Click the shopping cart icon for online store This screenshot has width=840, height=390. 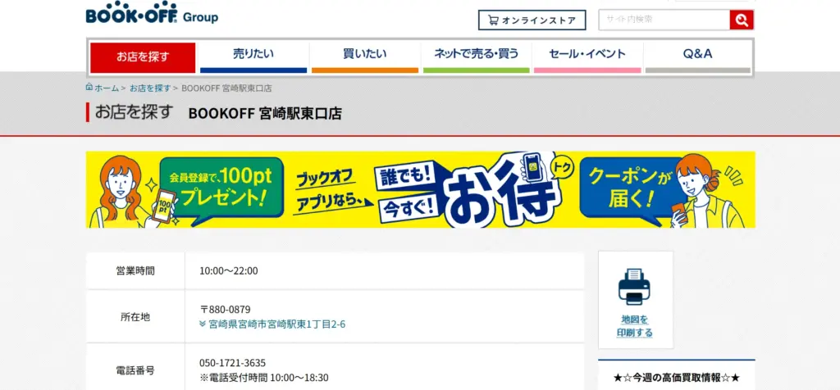[493, 20]
